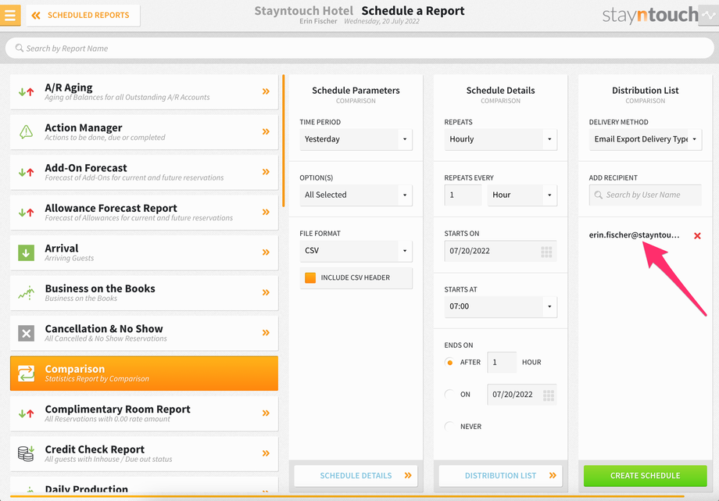Expand Business on the Books chevron
Viewport: 719px width, 501px height.
click(x=266, y=292)
